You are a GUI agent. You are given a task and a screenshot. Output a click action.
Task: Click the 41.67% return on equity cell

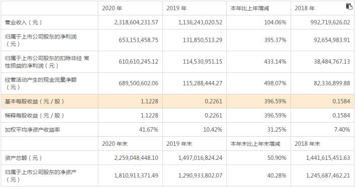pos(148,130)
